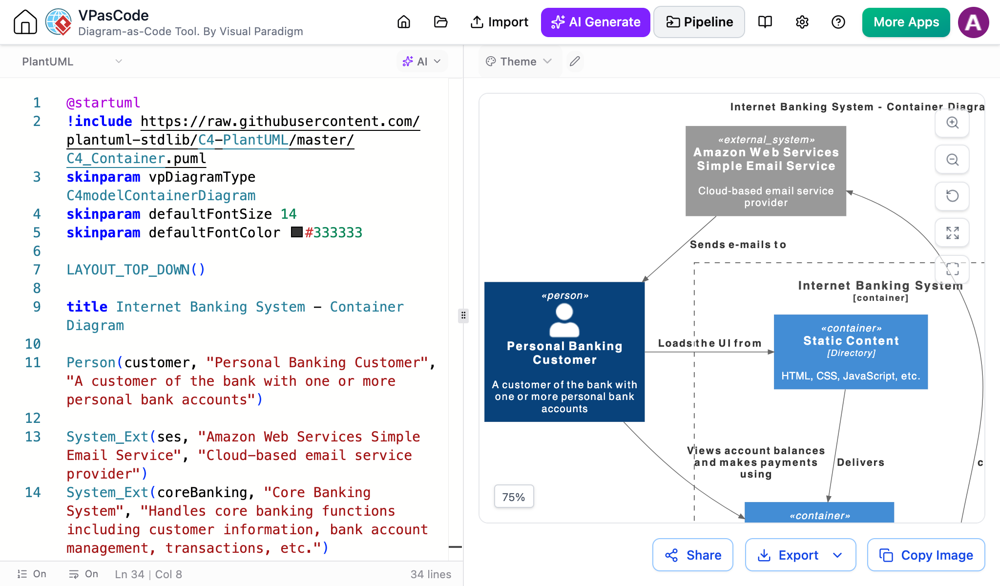
Task: Click the include URL link in line 2
Action: pyautogui.click(x=243, y=140)
